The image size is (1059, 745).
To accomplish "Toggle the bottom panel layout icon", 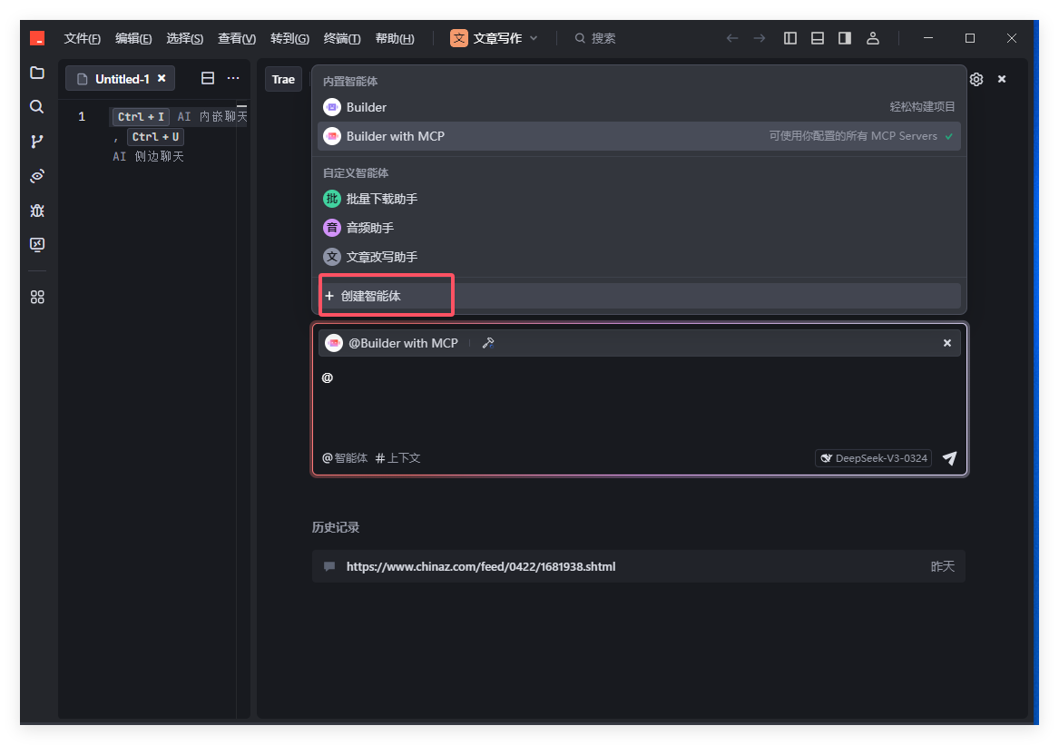I will pos(818,38).
